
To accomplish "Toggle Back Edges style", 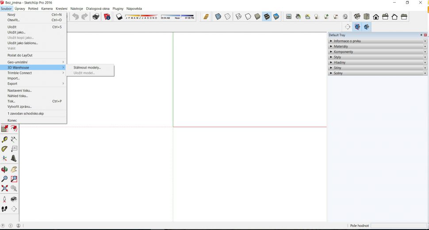I will click(227, 17).
